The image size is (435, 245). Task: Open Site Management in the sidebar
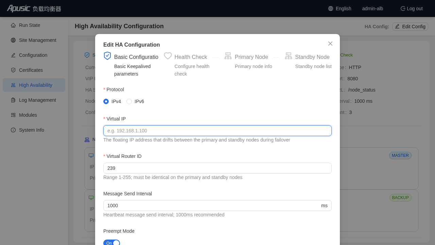click(x=34, y=40)
